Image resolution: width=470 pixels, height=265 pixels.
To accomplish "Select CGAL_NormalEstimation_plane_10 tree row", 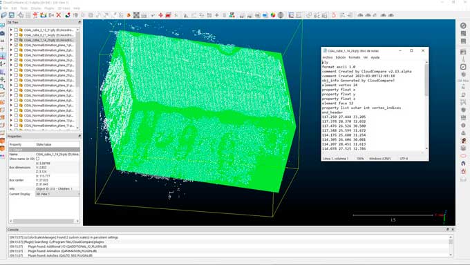I will 48,120.
